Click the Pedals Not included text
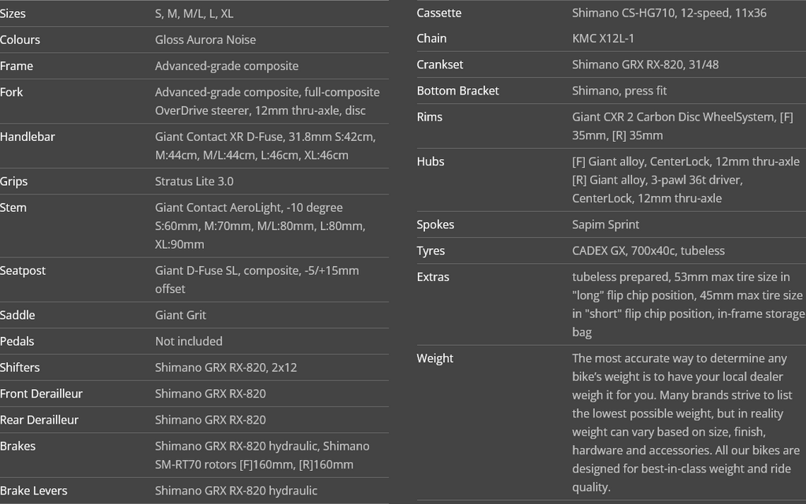806x504 pixels. point(189,342)
